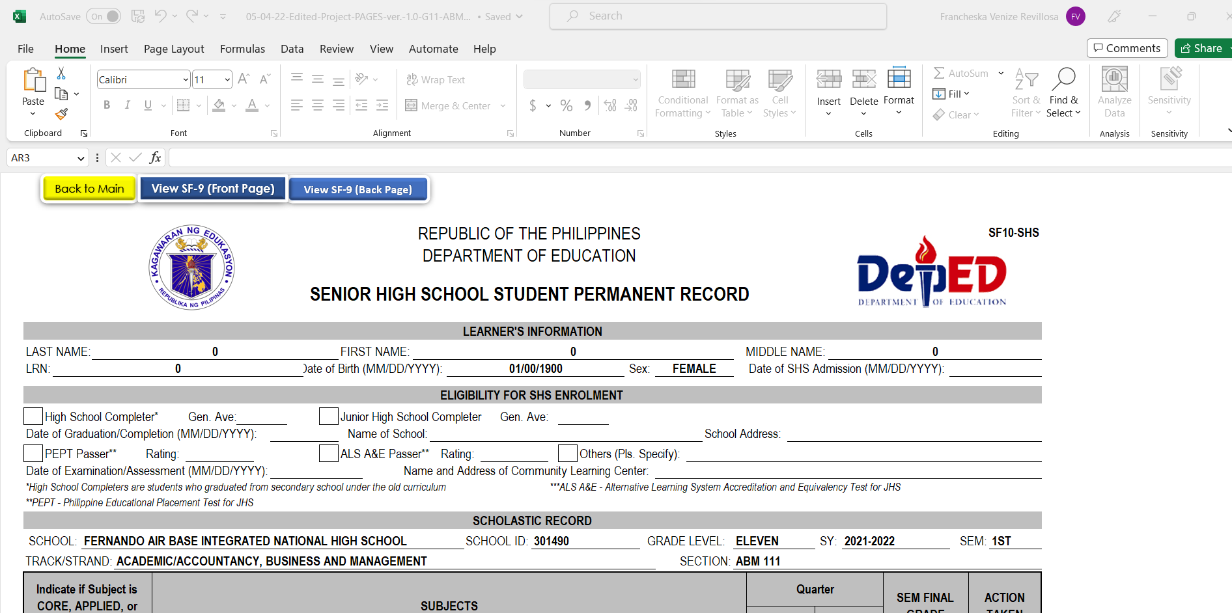
Task: Check the Junior High School Completer box
Action: click(x=329, y=416)
